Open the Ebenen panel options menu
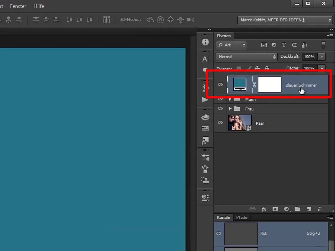This screenshot has height=251, width=335. pos(330,36)
